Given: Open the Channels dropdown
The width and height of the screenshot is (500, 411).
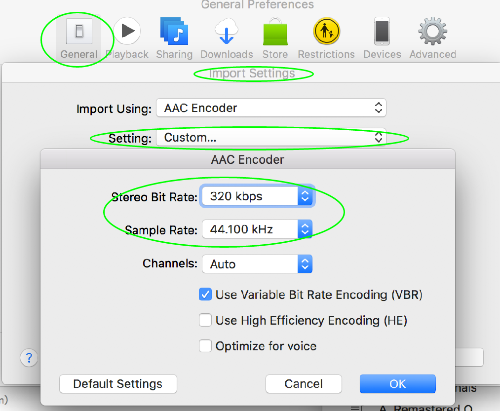Looking at the screenshot, I should click(257, 264).
